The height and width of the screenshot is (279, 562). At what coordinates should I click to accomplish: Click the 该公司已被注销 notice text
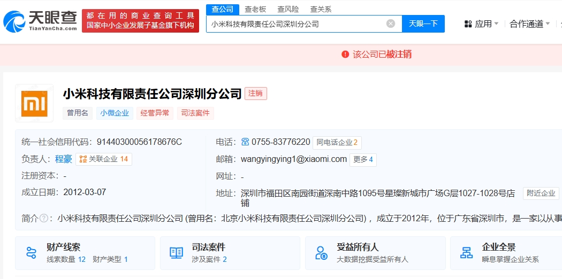coord(382,55)
